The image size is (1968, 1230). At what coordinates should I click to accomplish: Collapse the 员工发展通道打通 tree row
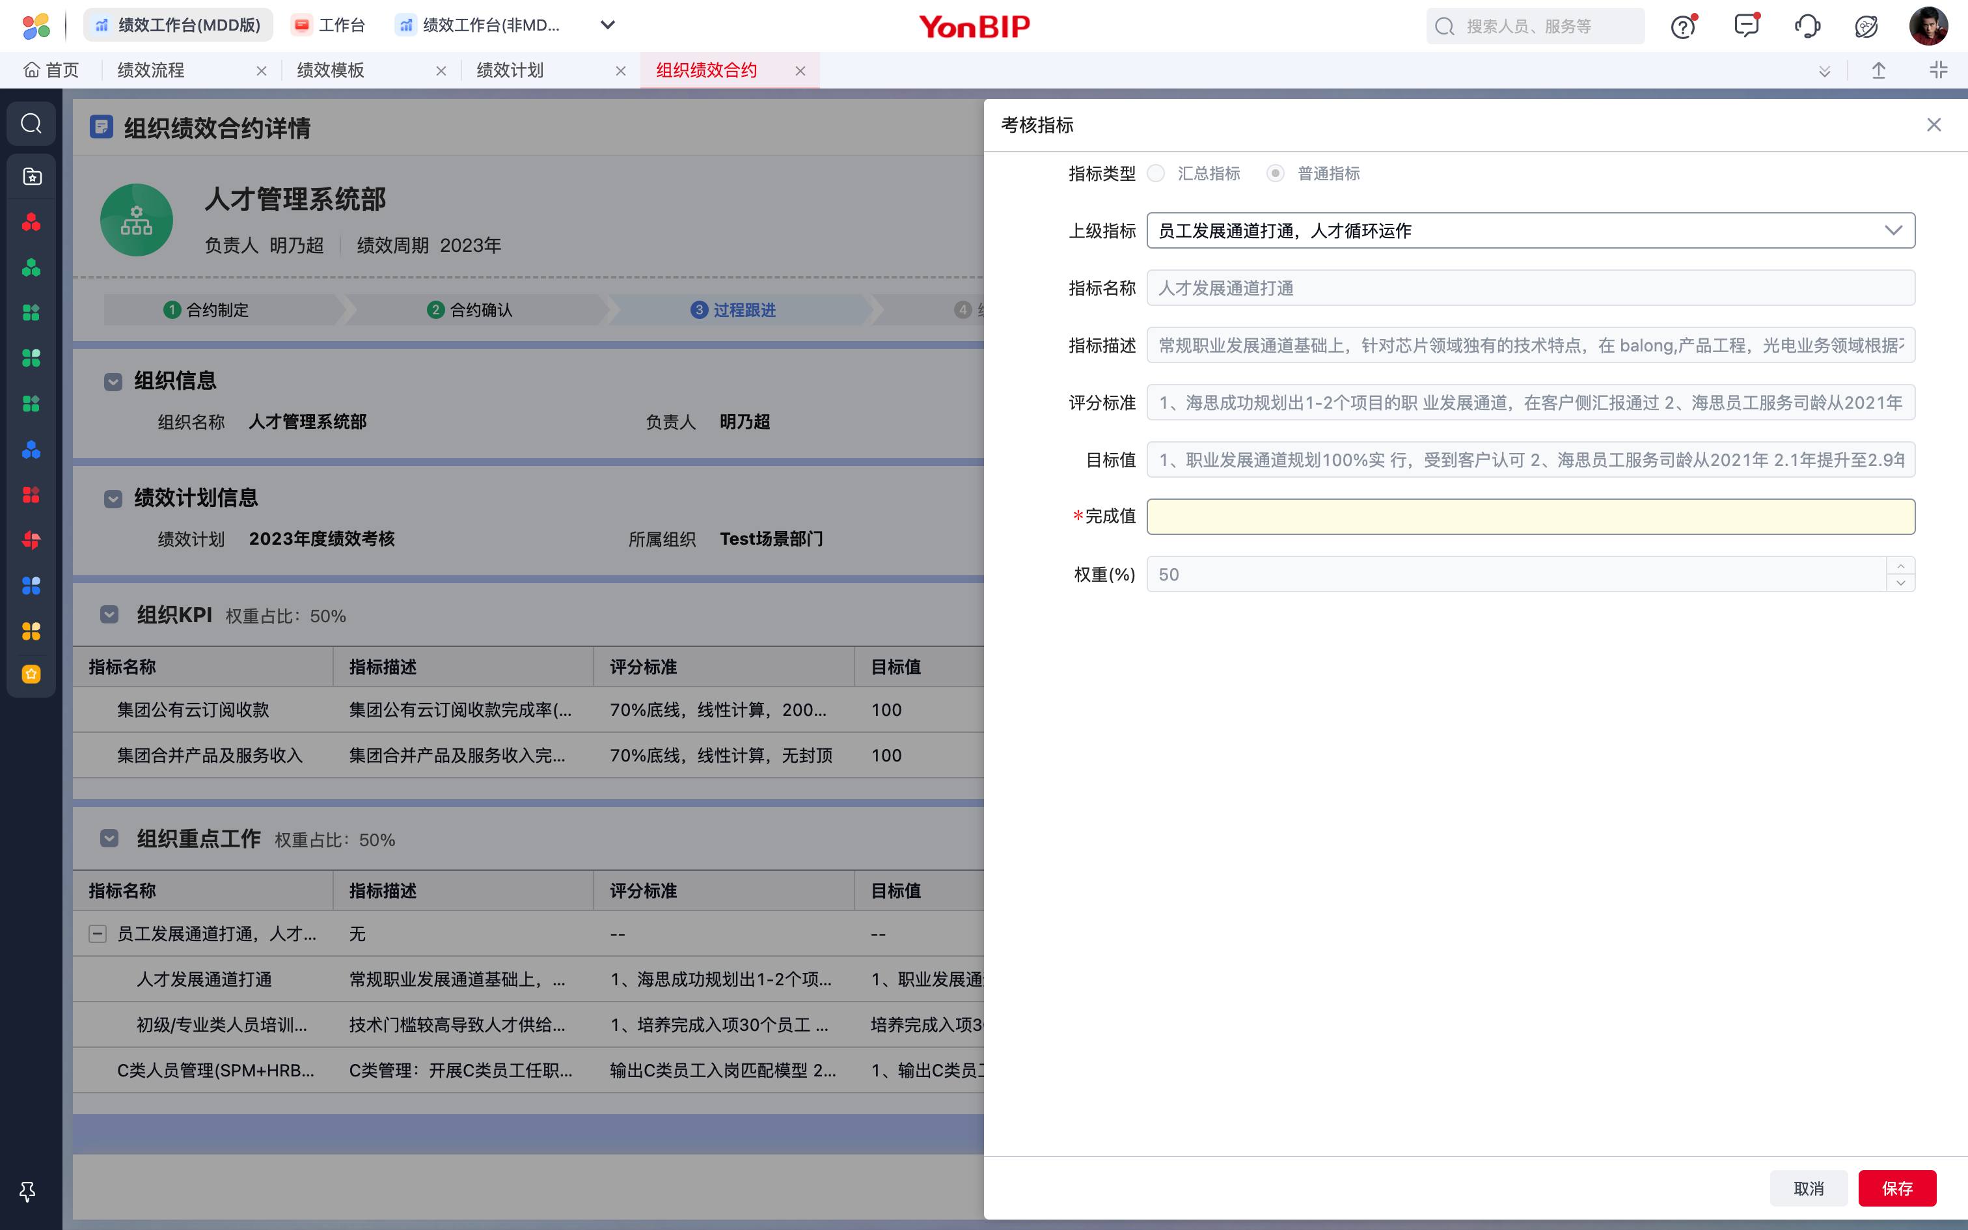(x=97, y=934)
